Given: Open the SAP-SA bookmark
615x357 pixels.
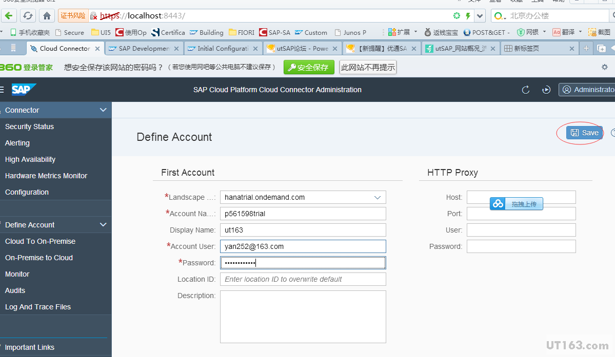Looking at the screenshot, I should (274, 32).
